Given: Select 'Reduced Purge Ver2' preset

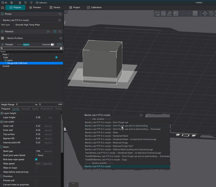Looking at the screenshot, I should [127, 146].
